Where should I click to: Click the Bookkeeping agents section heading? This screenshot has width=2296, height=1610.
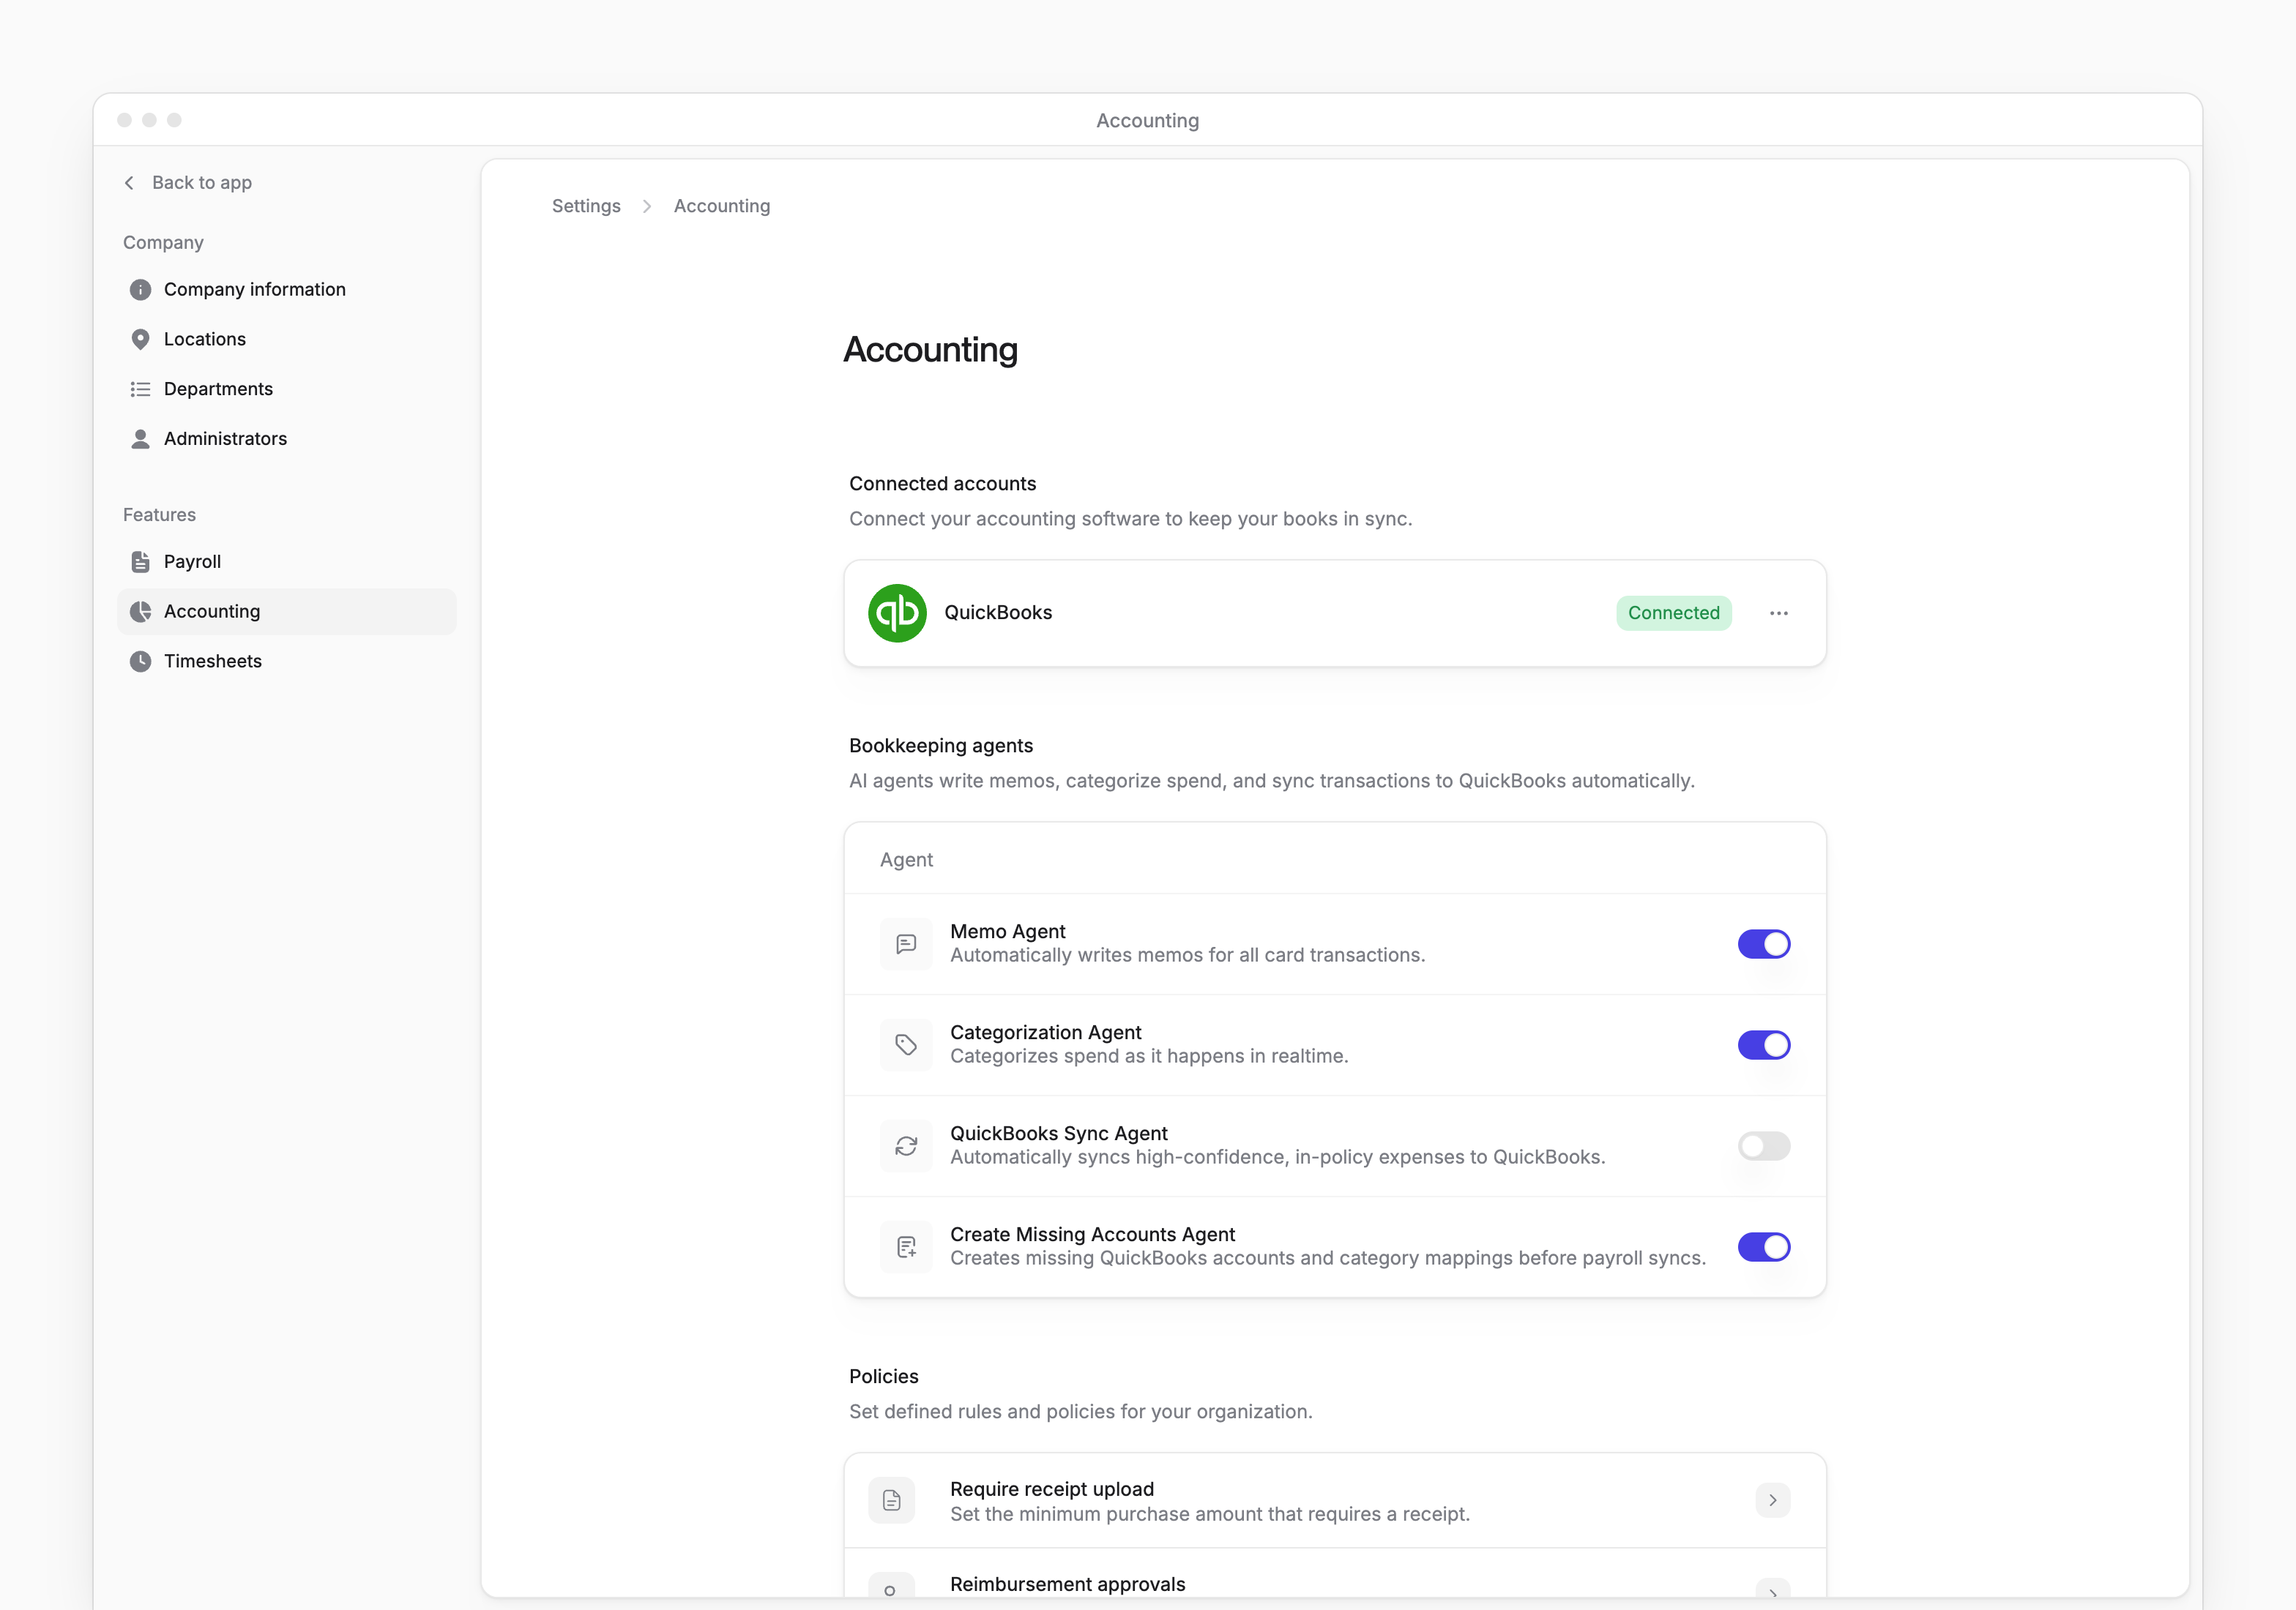[941, 746]
